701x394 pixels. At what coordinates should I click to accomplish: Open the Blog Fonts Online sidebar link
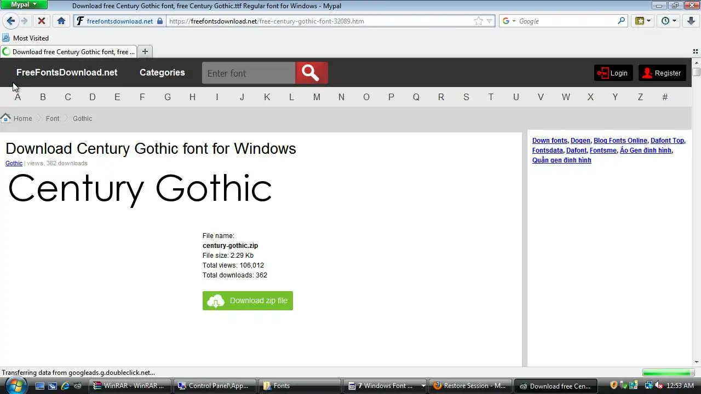[620, 141]
